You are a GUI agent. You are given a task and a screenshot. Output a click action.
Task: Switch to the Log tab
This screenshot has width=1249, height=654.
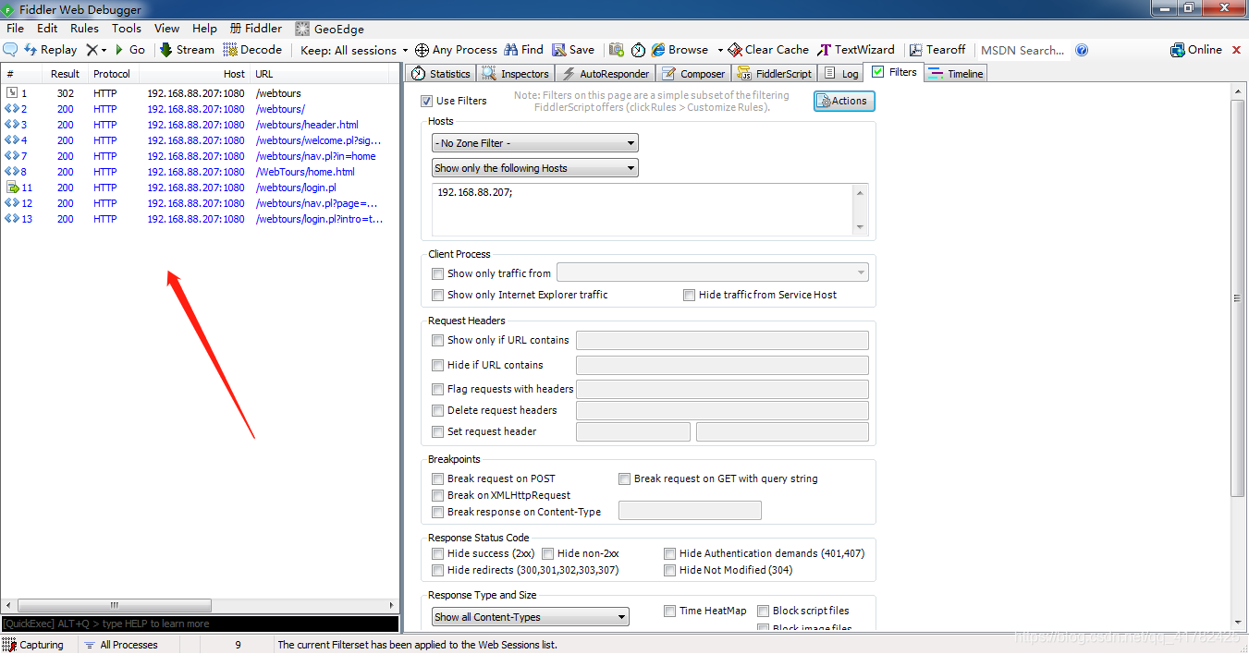841,73
